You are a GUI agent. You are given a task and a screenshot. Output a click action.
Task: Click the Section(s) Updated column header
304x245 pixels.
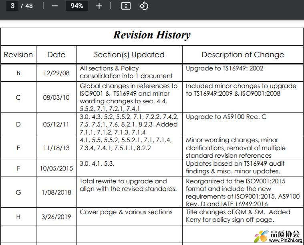(129, 55)
